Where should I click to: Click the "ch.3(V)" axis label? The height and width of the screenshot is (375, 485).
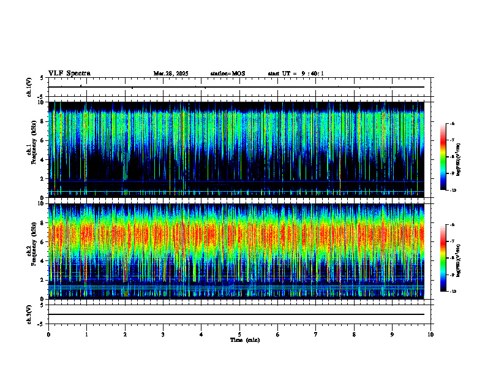29,314
